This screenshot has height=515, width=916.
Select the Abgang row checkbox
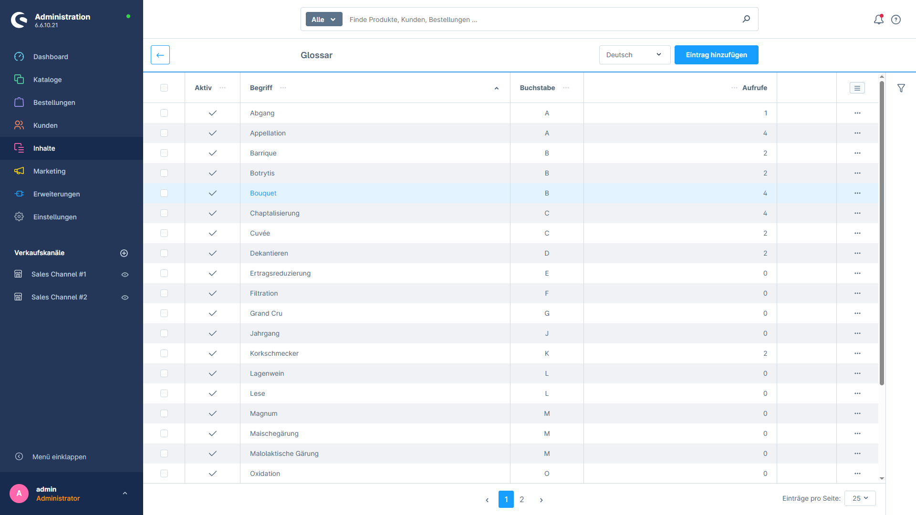pyautogui.click(x=164, y=113)
